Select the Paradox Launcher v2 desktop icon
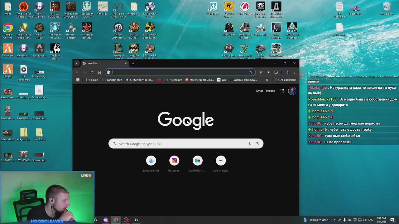The height and width of the screenshot is (224, 399). click(118, 30)
